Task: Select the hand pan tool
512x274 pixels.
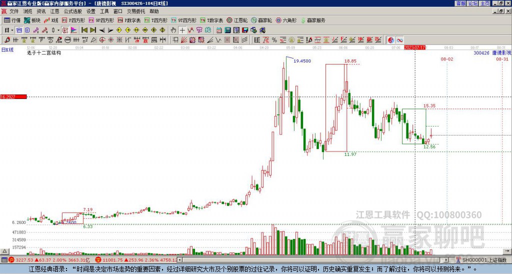Action: (x=173, y=30)
